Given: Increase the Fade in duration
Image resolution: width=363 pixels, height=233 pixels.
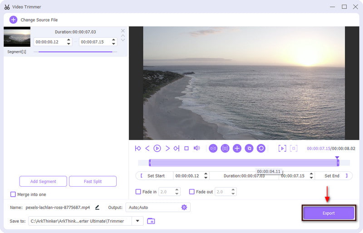Looking at the screenshot, I should click(177, 190).
